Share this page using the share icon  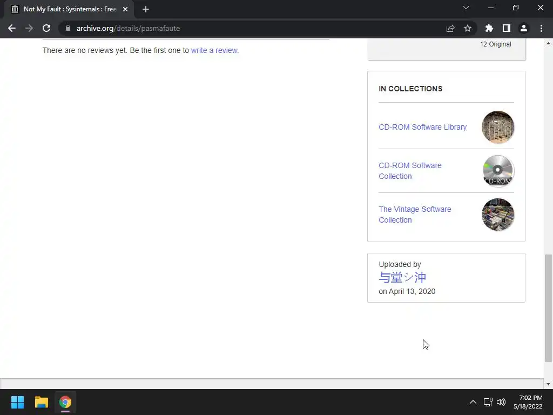pyautogui.click(x=450, y=28)
